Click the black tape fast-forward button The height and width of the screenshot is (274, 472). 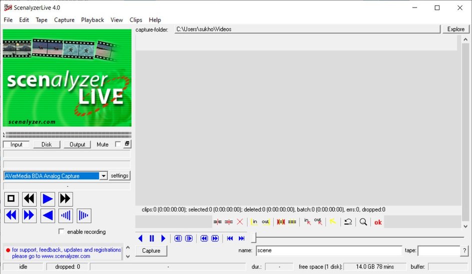coord(65,199)
